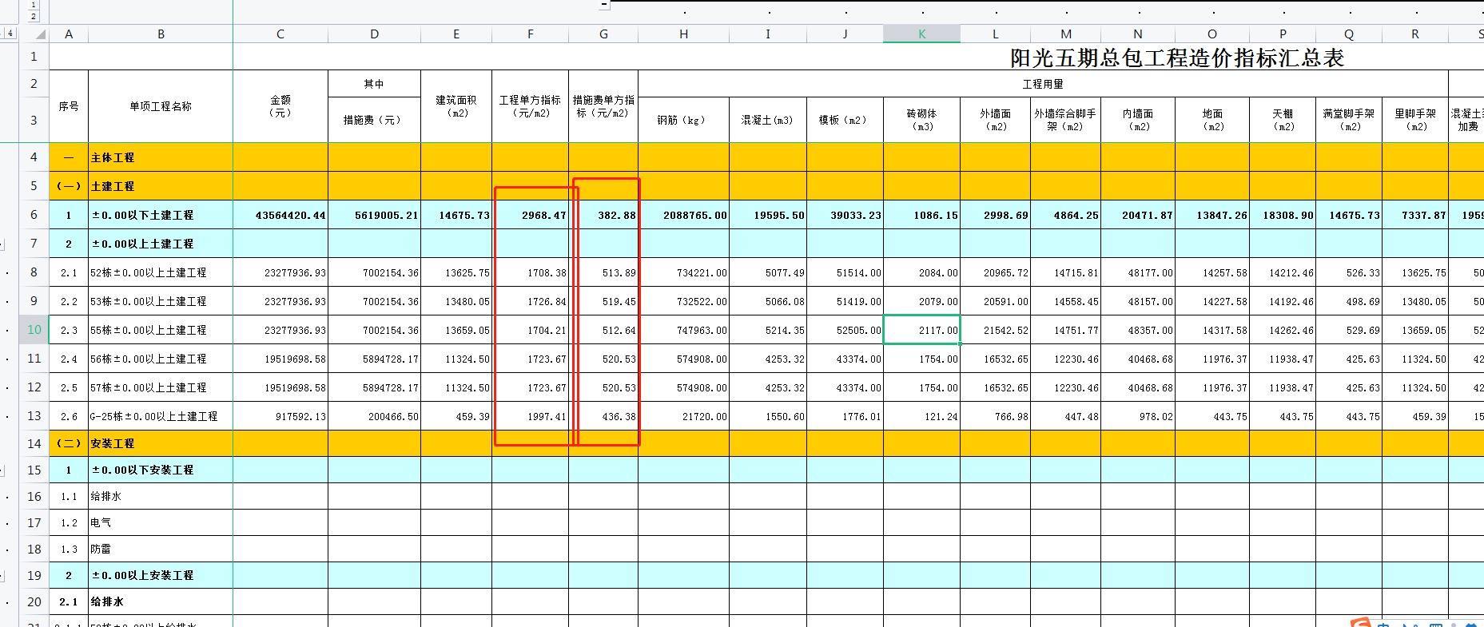Select row 20 header
This screenshot has width=1484, height=627.
[34, 601]
